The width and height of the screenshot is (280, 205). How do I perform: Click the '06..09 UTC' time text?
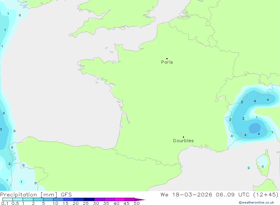pos(232,194)
